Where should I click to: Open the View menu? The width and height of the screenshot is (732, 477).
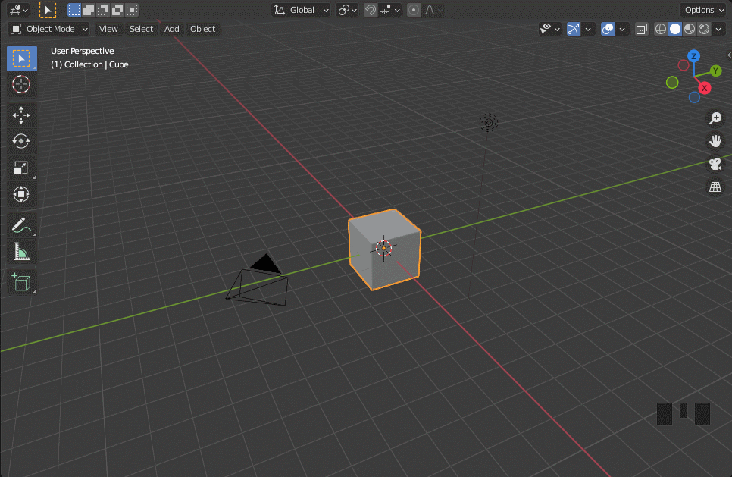pyautogui.click(x=108, y=29)
